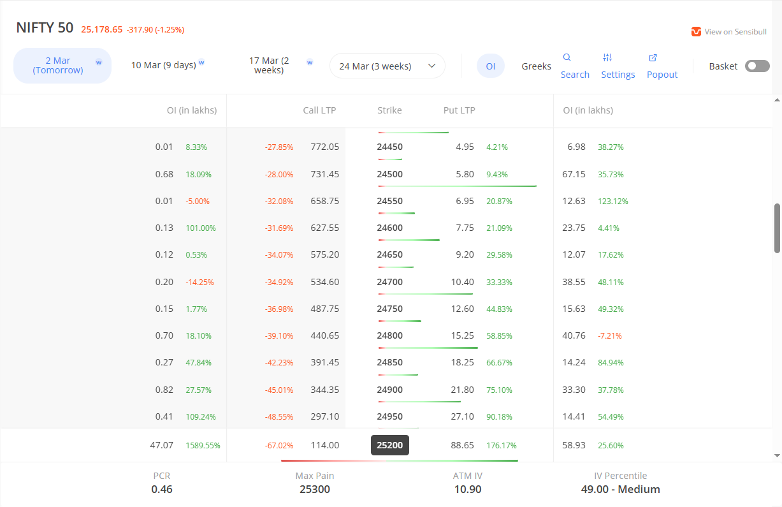The image size is (782, 507).
Task: Open Settings via the sliders icon
Action: click(x=607, y=57)
